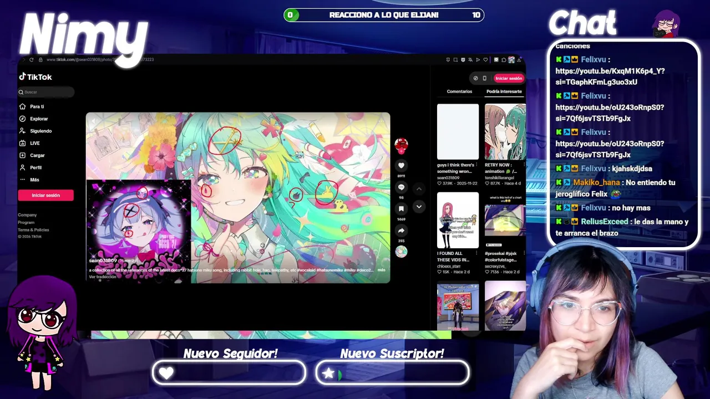Save the post with bookmark icon
Screen dimensions: 710x399
pyautogui.click(x=401, y=208)
